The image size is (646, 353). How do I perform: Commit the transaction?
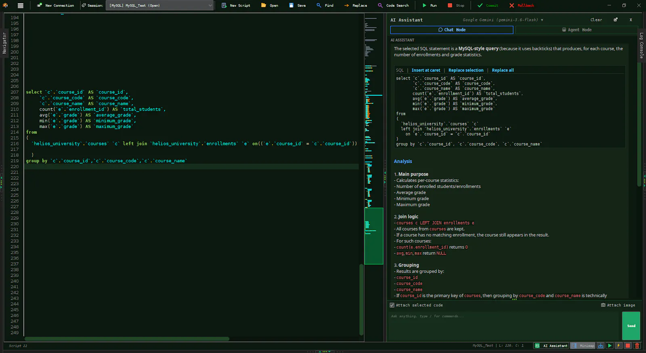488,6
